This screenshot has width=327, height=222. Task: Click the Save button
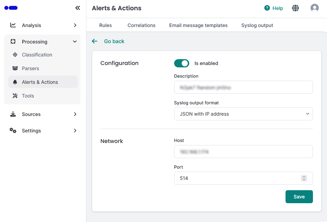tap(299, 197)
